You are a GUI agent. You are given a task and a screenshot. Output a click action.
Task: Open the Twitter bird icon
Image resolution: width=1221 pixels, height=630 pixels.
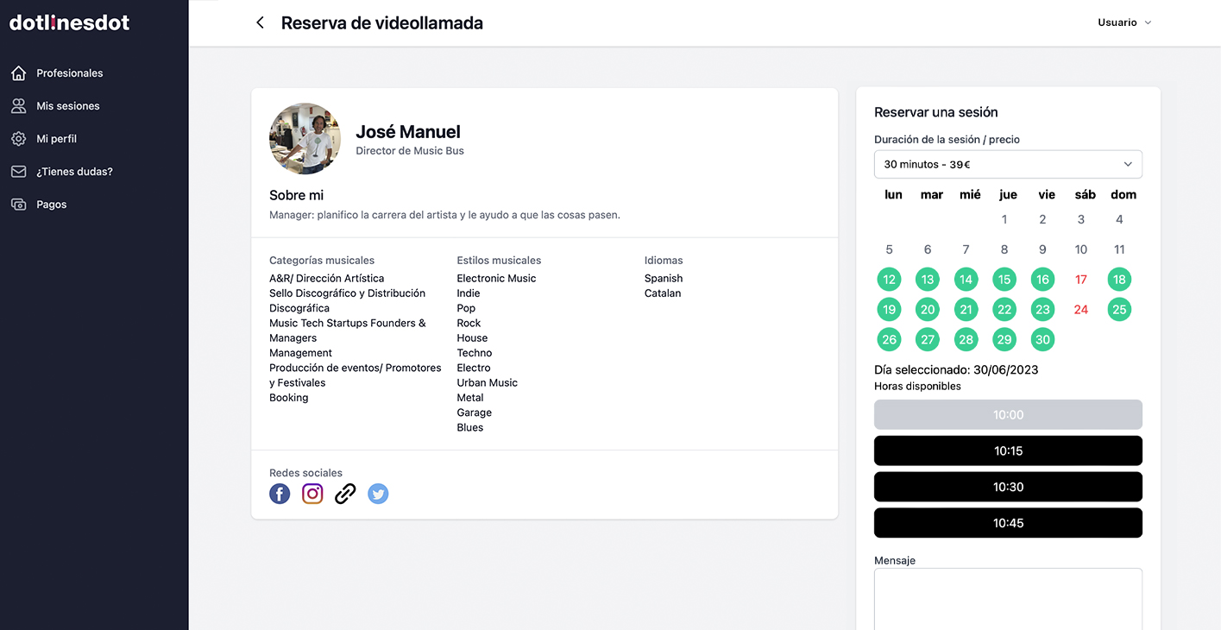[378, 494]
